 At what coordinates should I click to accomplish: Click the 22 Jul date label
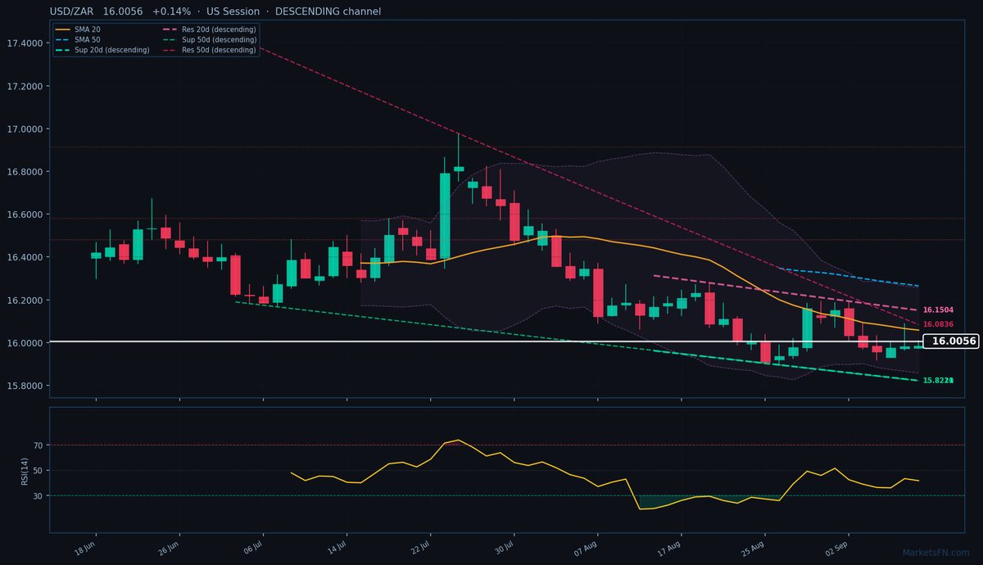click(x=419, y=549)
